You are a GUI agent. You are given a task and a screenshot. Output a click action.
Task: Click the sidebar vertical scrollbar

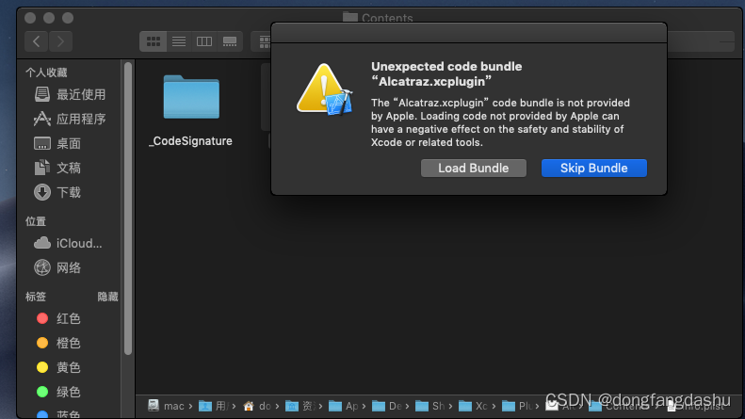(x=128, y=209)
